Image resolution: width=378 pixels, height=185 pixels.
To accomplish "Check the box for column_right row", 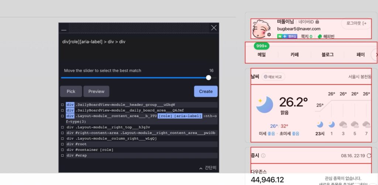I will coord(62,139).
